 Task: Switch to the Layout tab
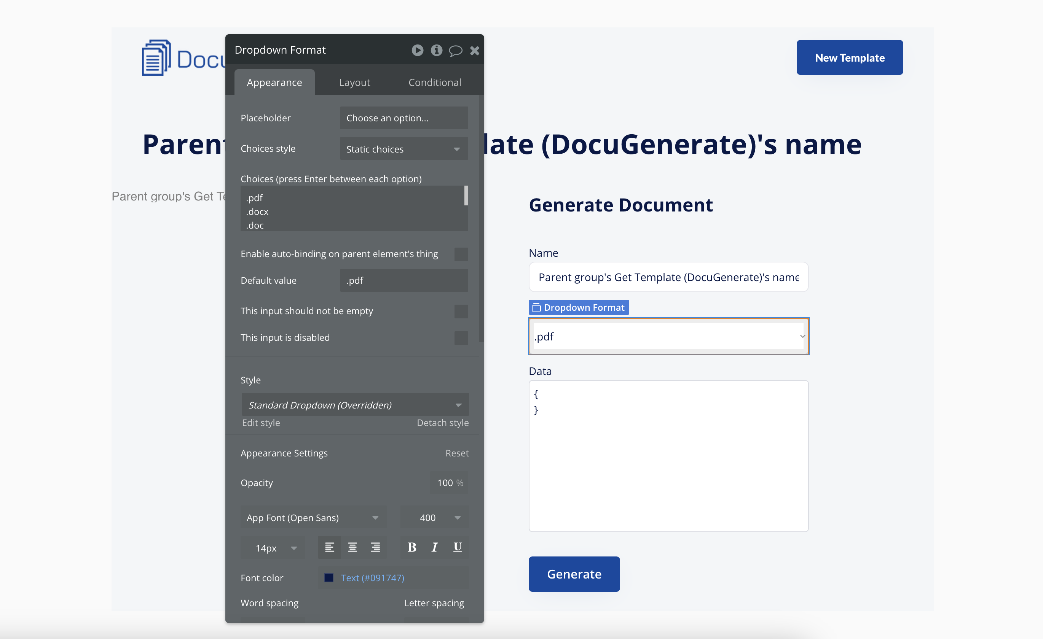click(354, 83)
